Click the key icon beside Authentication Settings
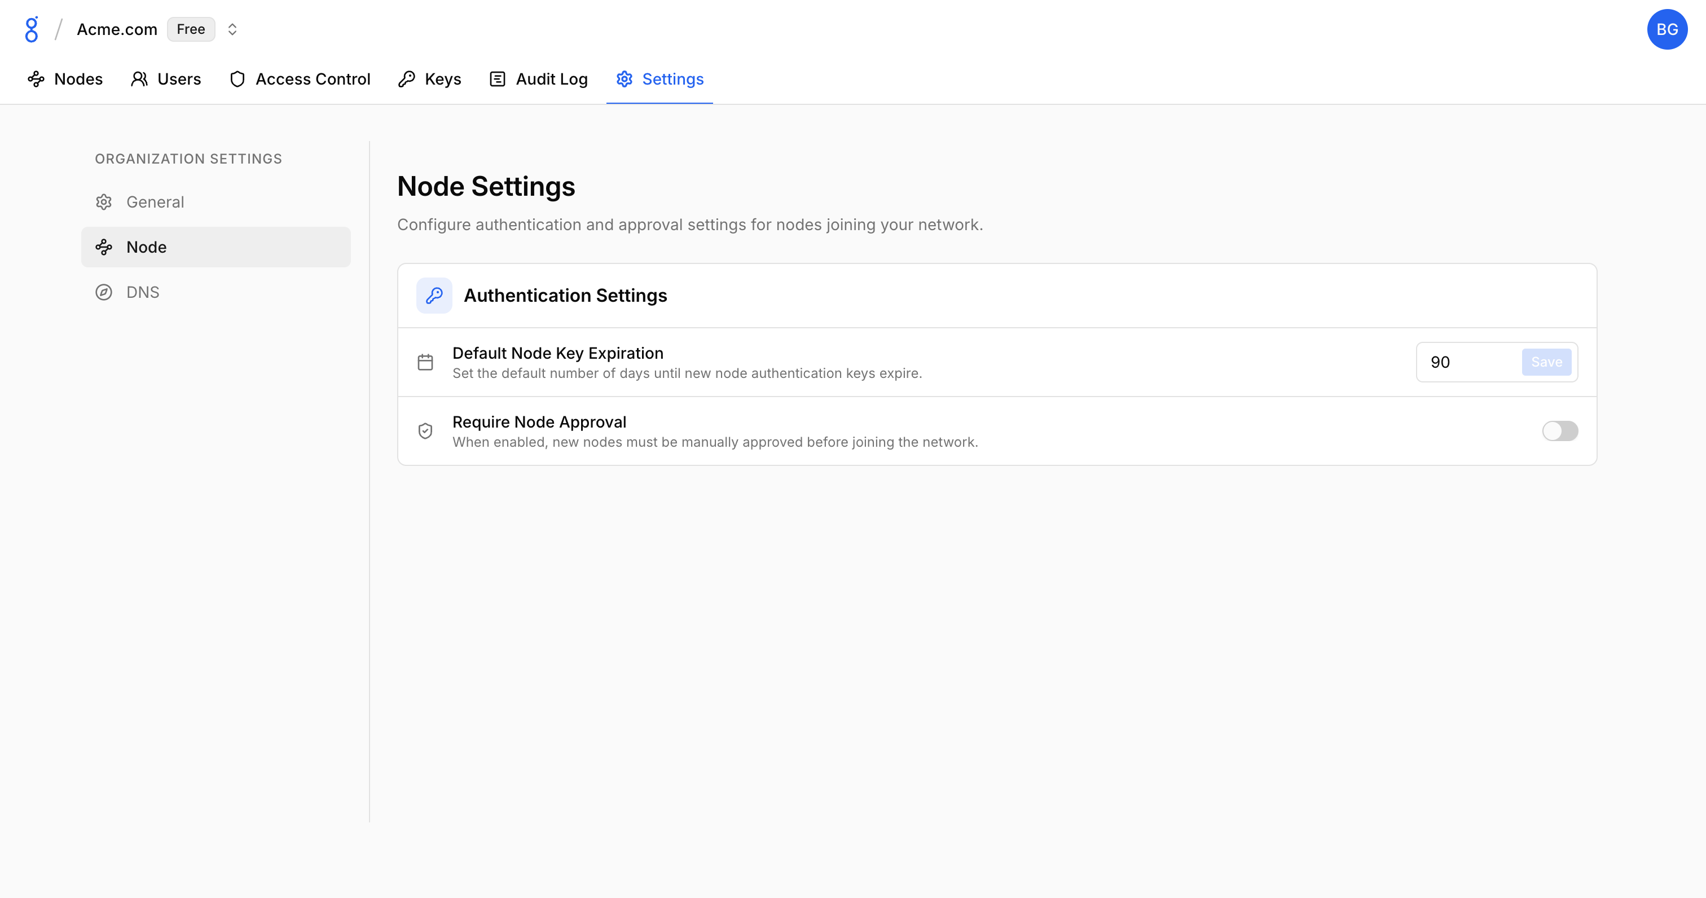Screen dimensions: 1706x898 tap(434, 296)
